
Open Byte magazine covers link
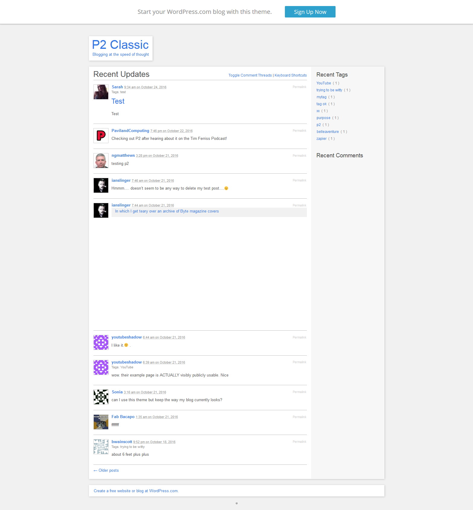pos(167,211)
